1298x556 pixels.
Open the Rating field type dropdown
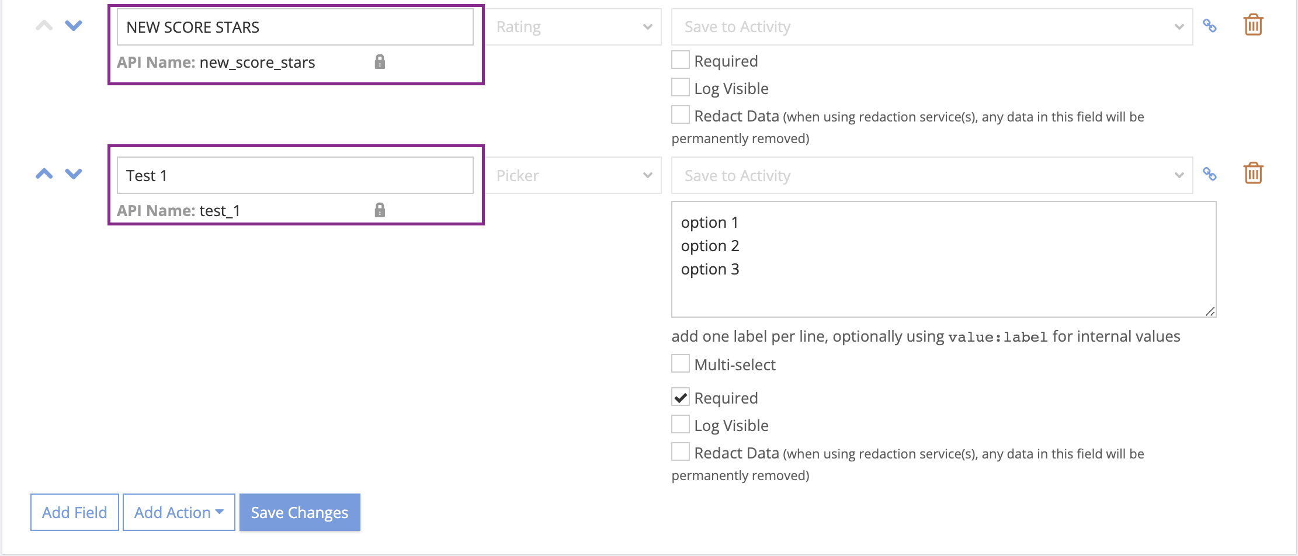[x=574, y=27]
